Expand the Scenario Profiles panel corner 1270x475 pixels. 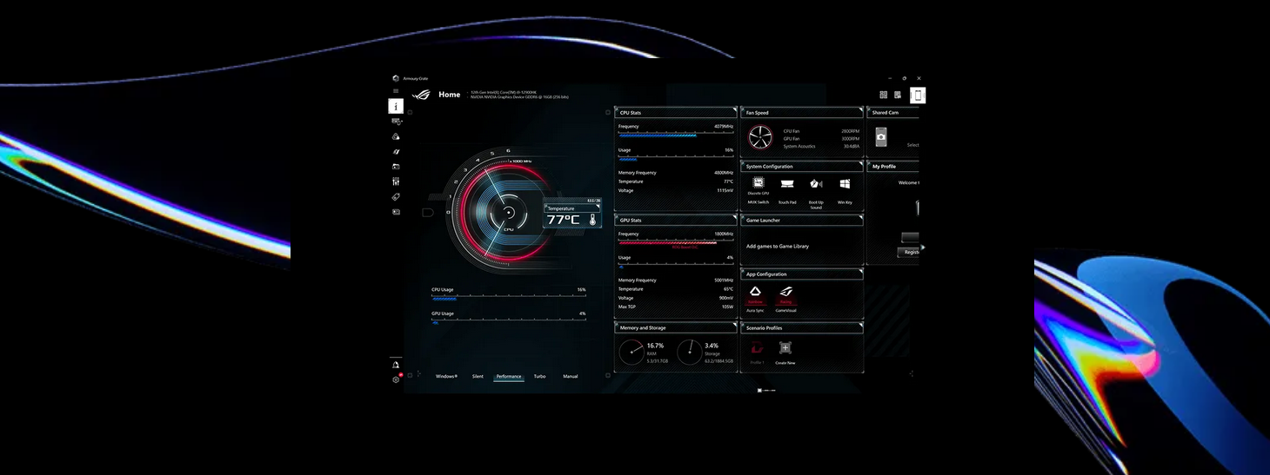point(859,326)
